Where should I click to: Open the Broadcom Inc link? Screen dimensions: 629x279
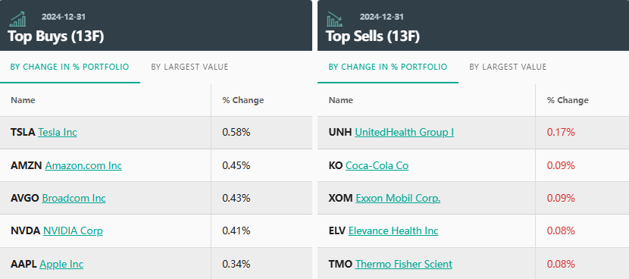pos(74,199)
